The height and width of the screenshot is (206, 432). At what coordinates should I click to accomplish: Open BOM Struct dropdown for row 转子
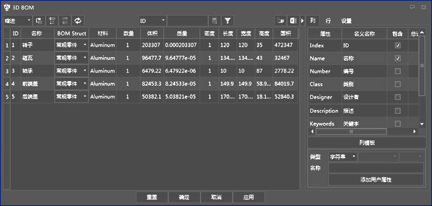(72, 45)
